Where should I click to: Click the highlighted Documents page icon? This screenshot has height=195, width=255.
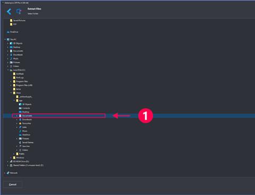tap(20, 116)
